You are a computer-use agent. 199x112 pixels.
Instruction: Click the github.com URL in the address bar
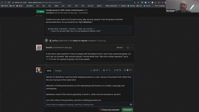tap(45, 2)
